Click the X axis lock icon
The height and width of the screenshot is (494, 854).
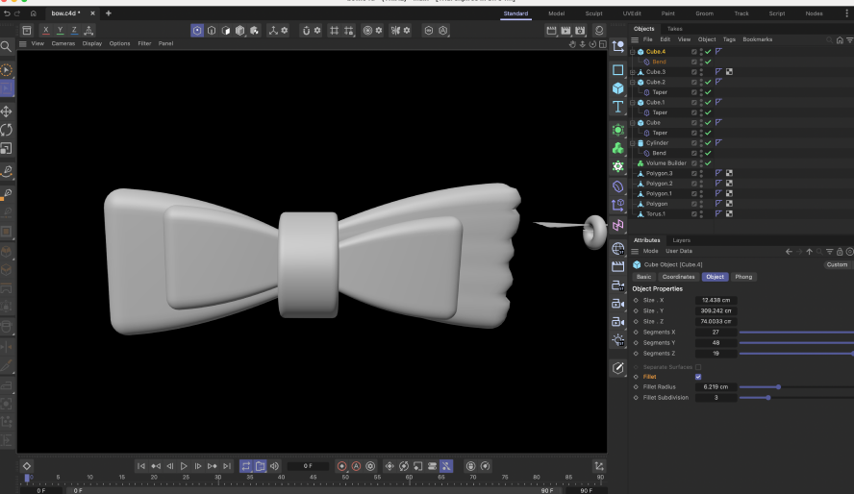click(45, 31)
